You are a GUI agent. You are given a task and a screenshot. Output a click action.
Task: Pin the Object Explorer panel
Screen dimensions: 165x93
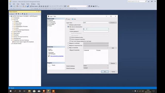(x=38, y=12)
